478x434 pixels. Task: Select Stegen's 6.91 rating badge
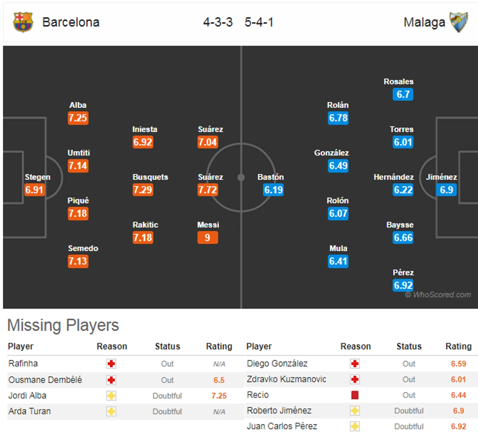[x=34, y=190]
